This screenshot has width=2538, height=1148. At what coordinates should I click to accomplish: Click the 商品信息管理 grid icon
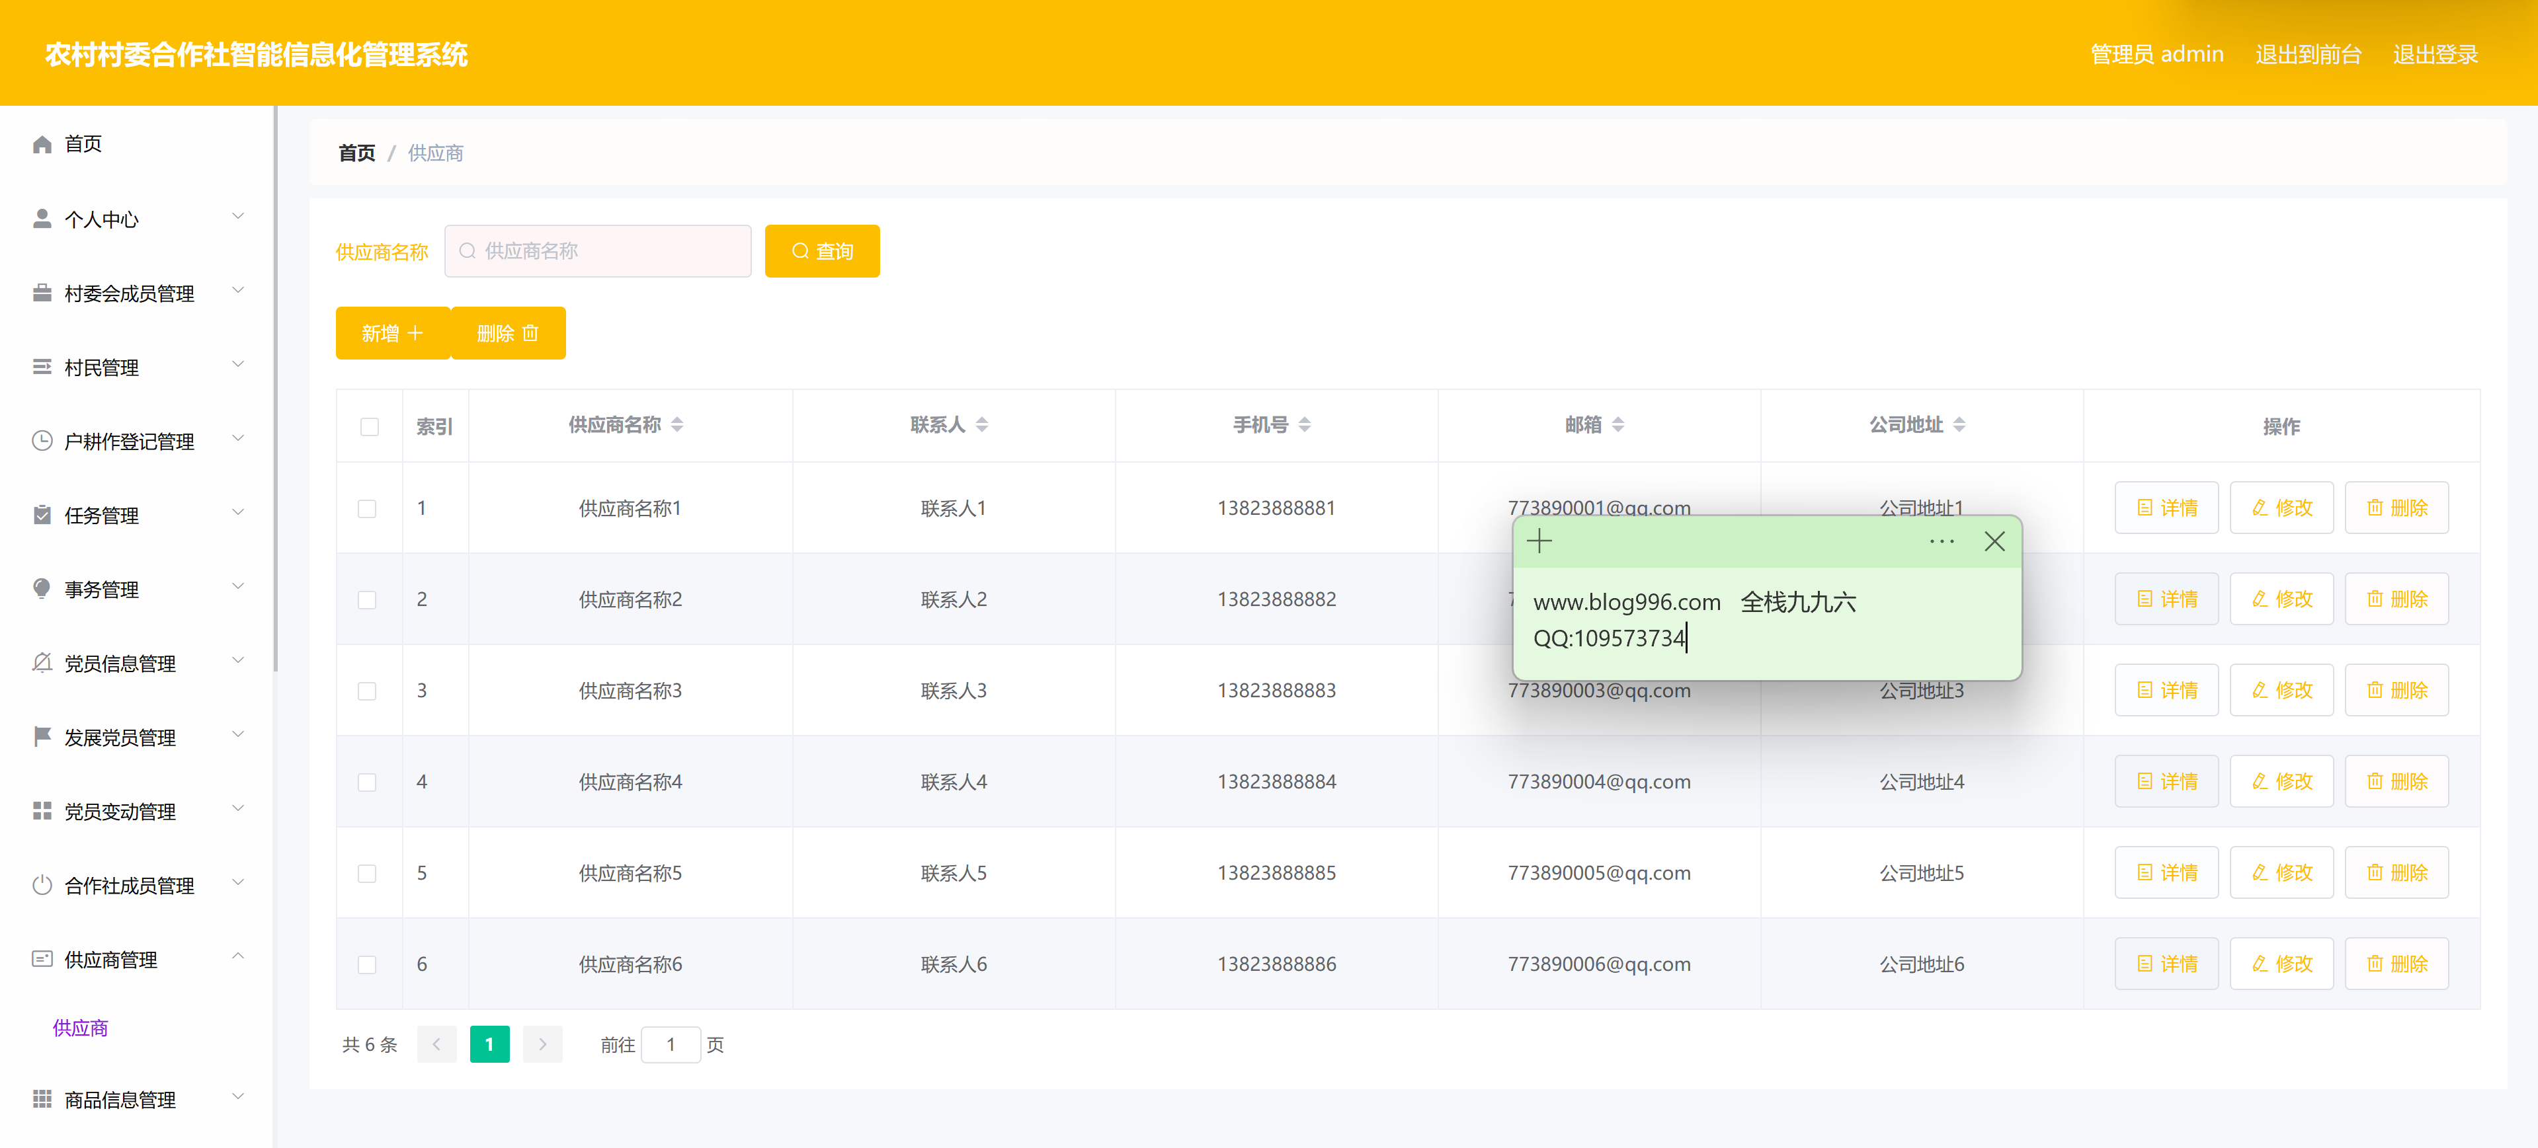(42, 1099)
